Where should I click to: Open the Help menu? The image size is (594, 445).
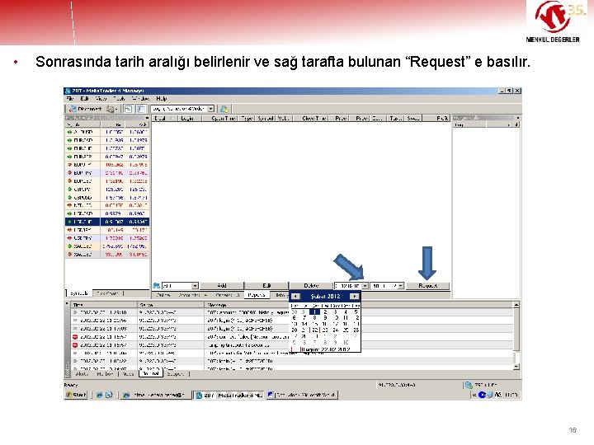pos(162,99)
